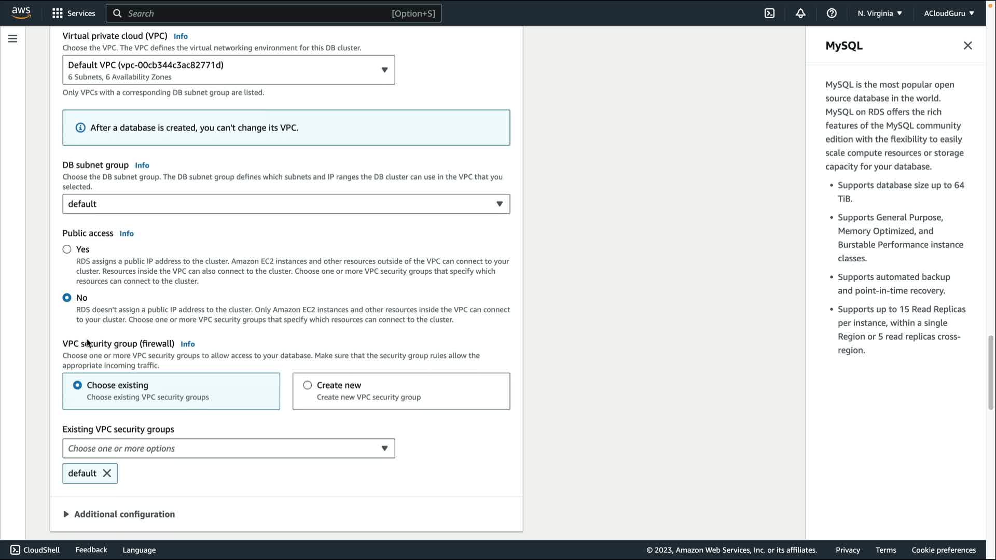Open the N. Virginia region menu
Viewport: 996px width, 560px height.
pyautogui.click(x=879, y=13)
